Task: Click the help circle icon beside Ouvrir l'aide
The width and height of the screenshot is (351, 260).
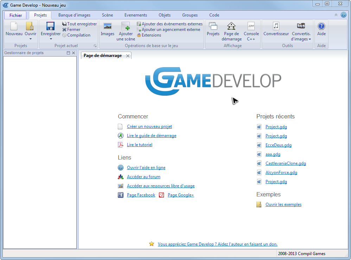Action: pos(120,168)
